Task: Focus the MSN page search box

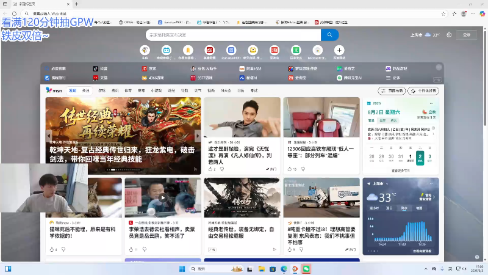Action: tap(234, 35)
